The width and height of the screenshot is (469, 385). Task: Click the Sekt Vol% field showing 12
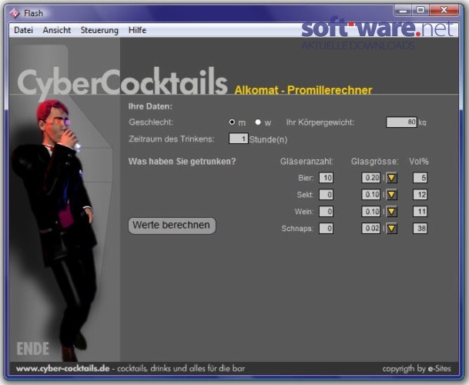420,195
